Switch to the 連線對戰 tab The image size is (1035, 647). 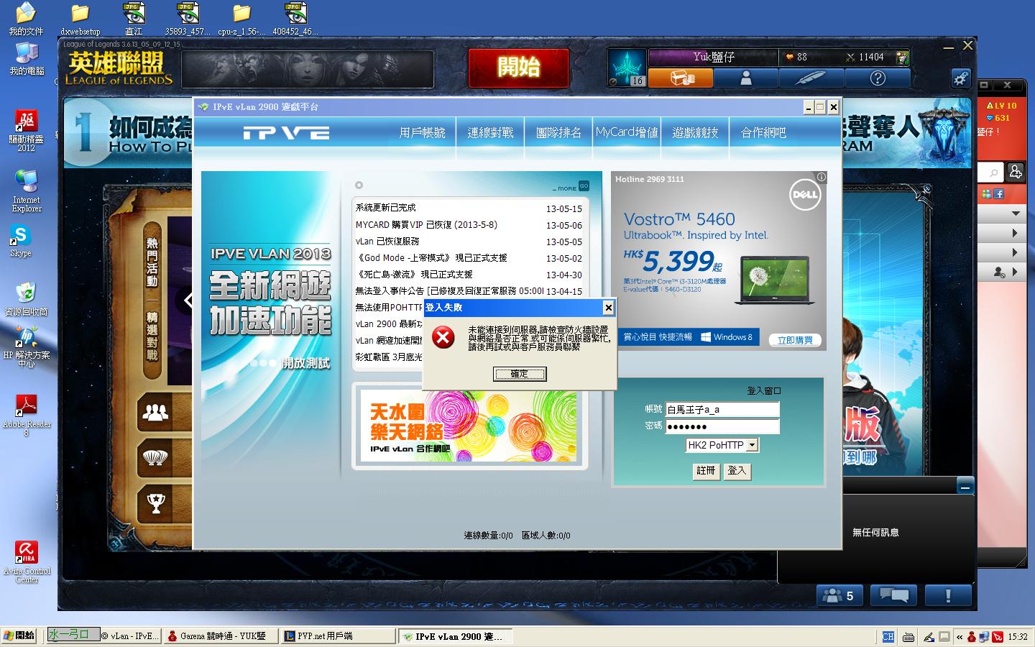tap(490, 132)
